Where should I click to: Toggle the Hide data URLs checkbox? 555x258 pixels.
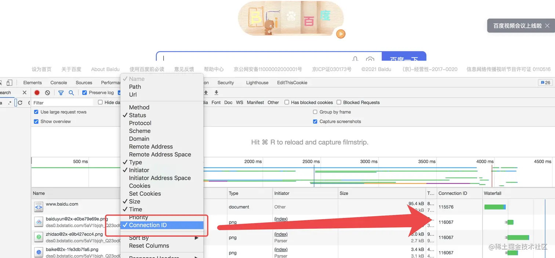(100, 102)
